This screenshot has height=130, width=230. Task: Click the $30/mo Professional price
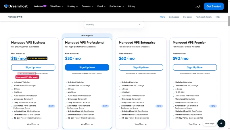pyautogui.click(x=73, y=58)
